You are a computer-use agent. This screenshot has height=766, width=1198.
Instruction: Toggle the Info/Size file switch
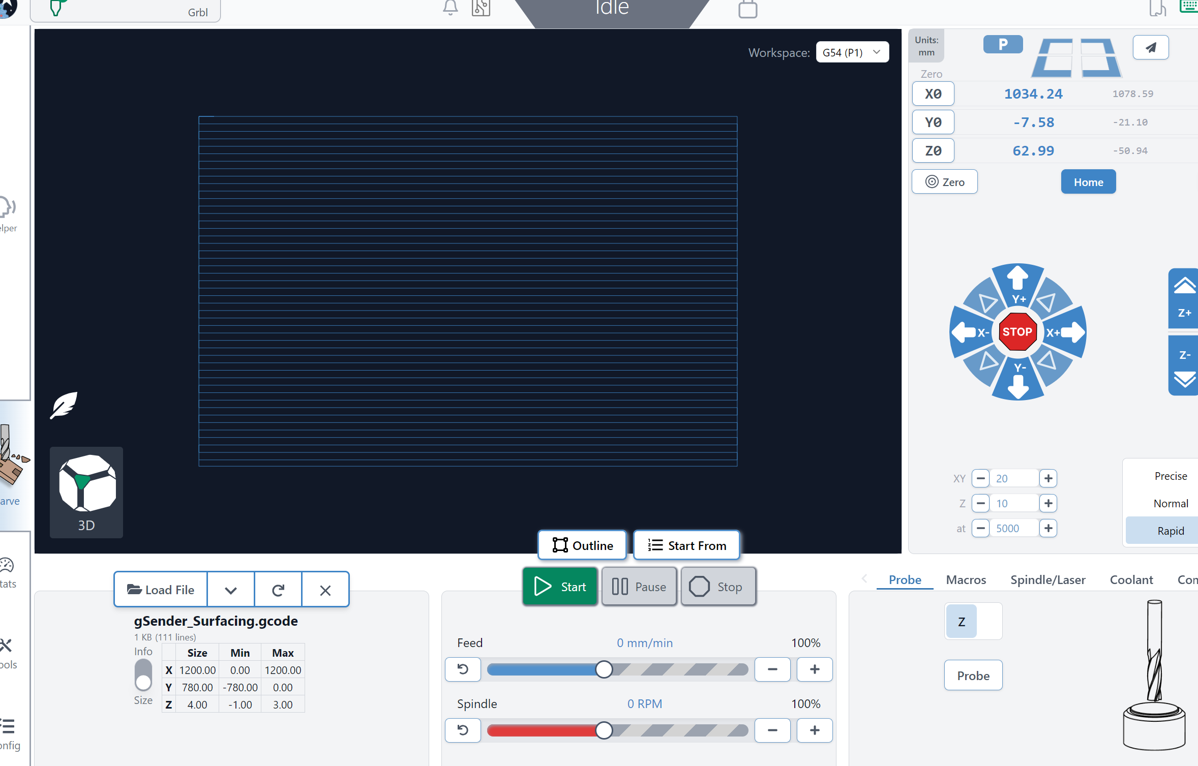tap(143, 675)
